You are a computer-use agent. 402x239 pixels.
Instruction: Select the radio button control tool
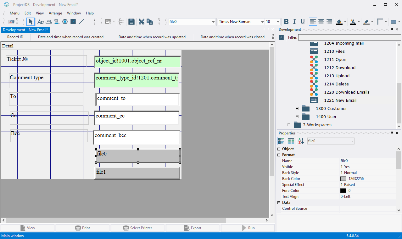(x=65, y=22)
